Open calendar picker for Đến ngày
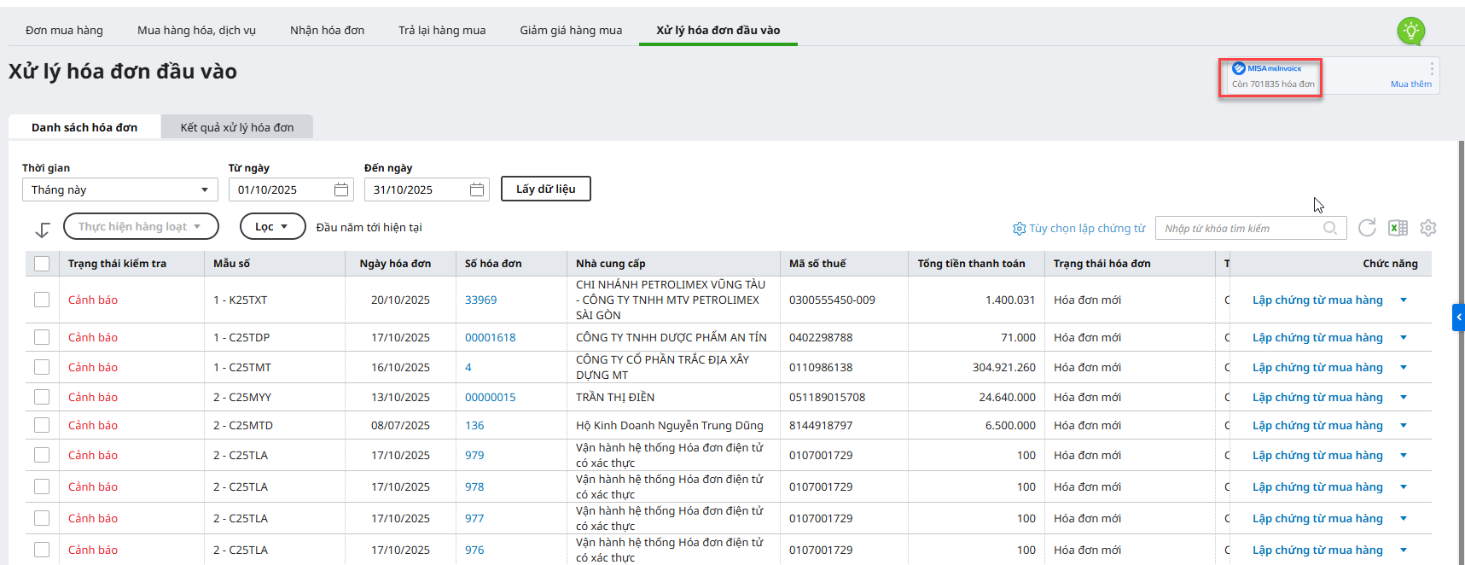The image size is (1465, 565). [477, 189]
